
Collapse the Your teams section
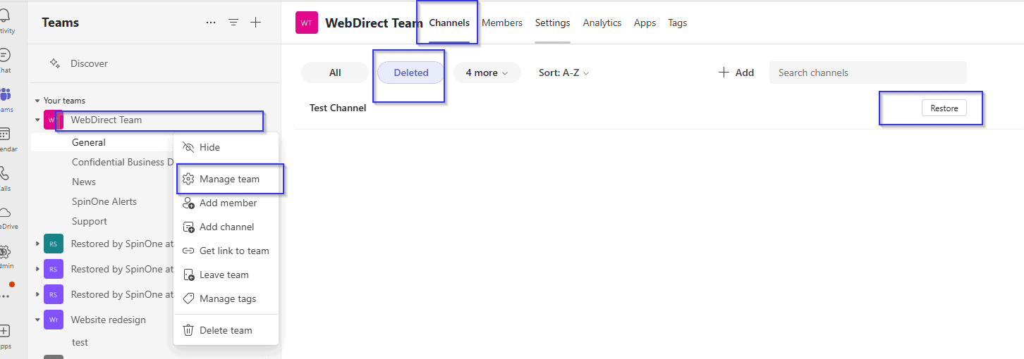(38, 101)
